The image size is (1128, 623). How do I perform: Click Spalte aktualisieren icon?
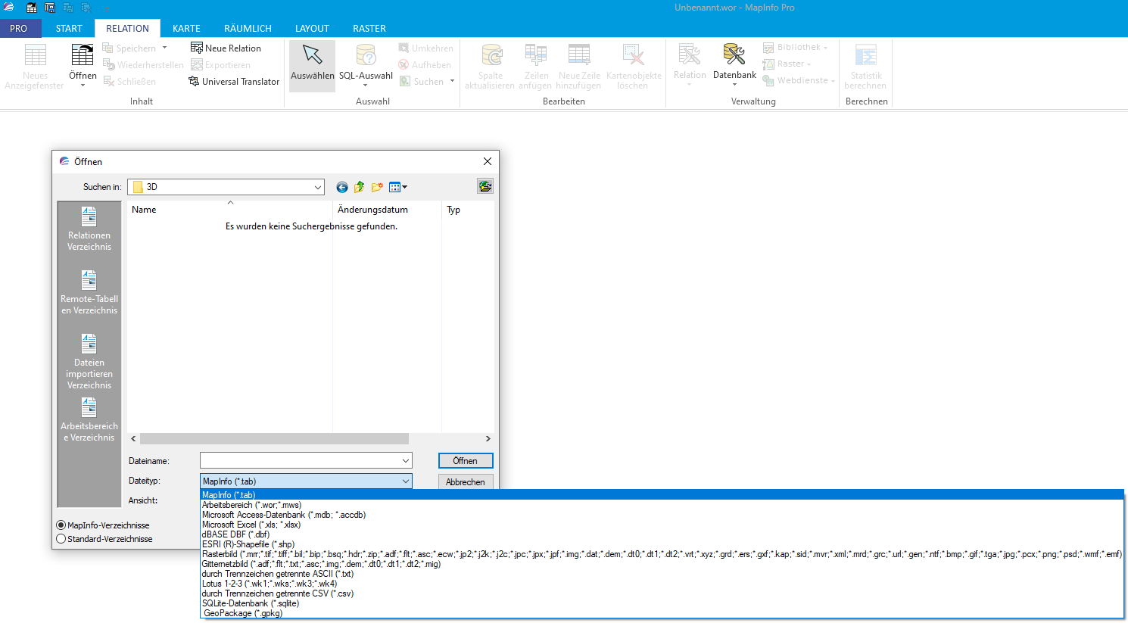(x=491, y=55)
